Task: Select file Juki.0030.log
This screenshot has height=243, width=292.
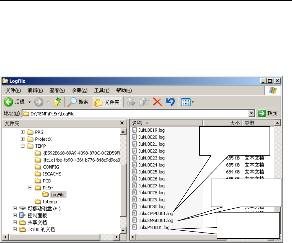Action: coord(148,207)
